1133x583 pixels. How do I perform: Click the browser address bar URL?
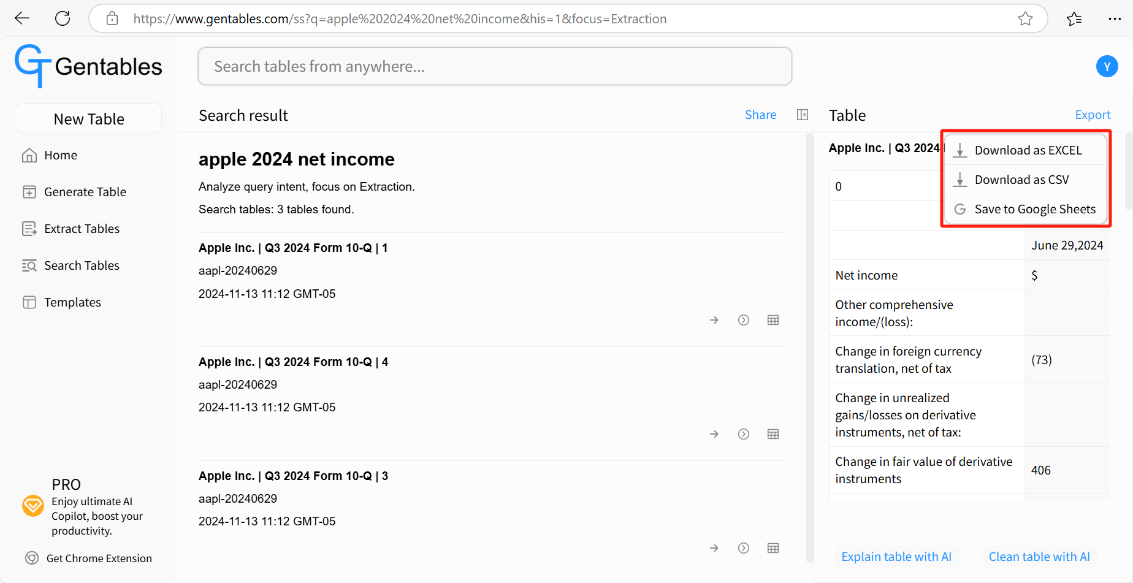point(400,19)
